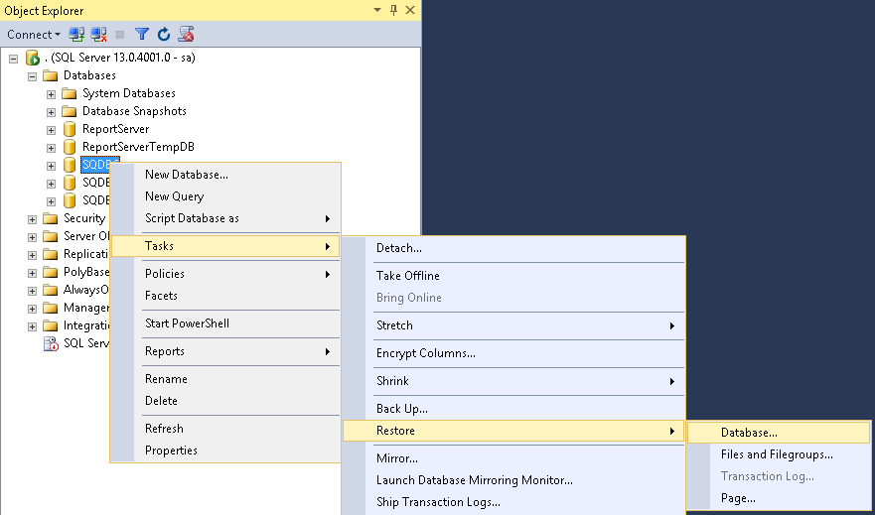The width and height of the screenshot is (875, 515).
Task: Open the Shrink submenu
Action: 392,381
